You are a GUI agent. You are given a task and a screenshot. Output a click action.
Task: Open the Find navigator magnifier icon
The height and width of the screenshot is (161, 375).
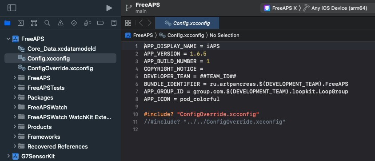48,23
